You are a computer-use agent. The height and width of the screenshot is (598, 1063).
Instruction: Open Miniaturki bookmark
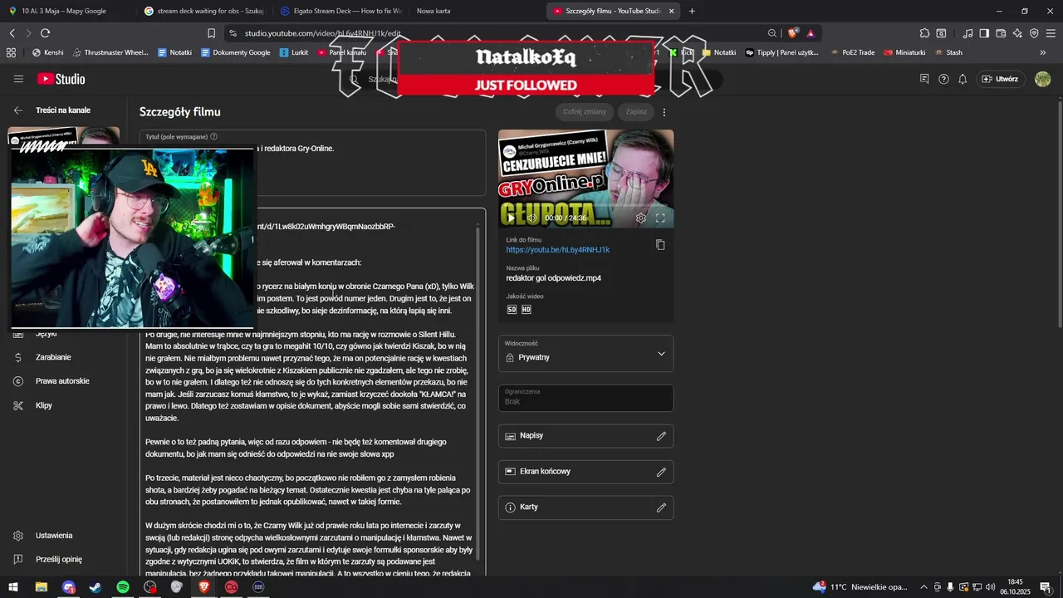tap(905, 52)
